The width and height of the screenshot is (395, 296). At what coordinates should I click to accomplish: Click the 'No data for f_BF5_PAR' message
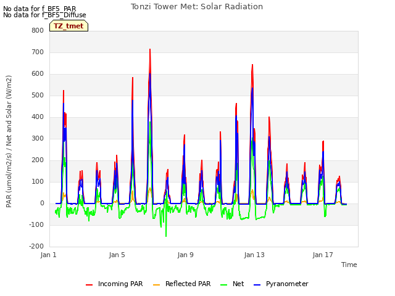(39, 9)
